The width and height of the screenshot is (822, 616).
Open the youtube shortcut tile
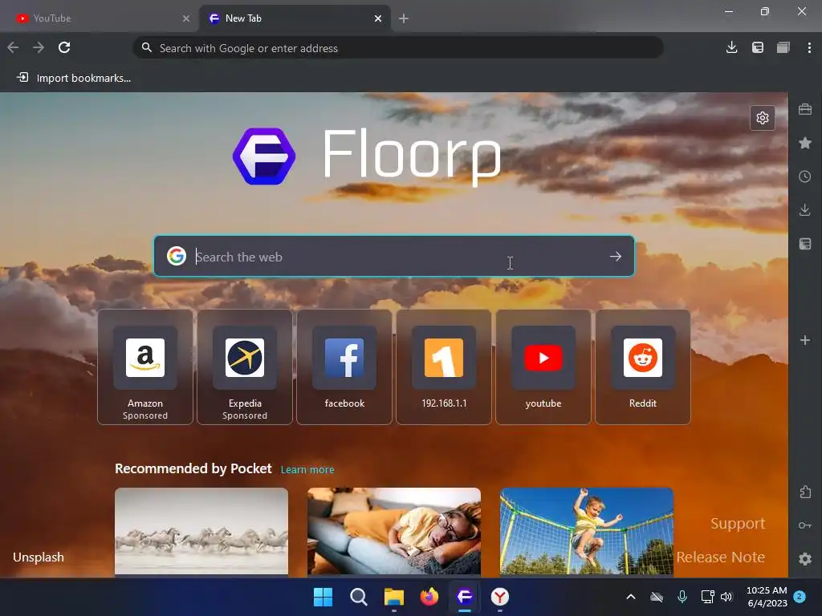coord(543,367)
